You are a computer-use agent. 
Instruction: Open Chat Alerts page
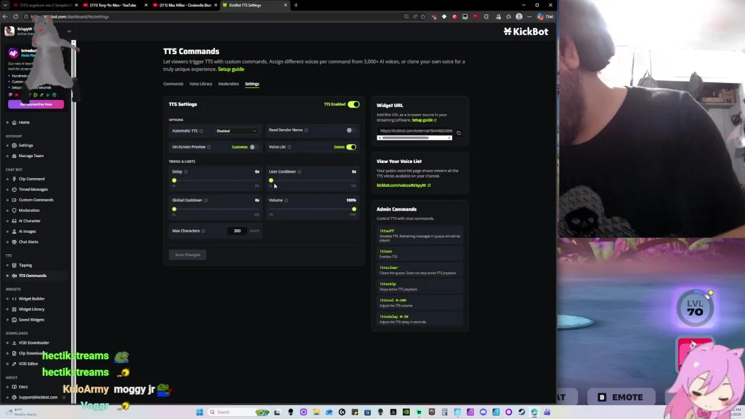click(x=28, y=242)
